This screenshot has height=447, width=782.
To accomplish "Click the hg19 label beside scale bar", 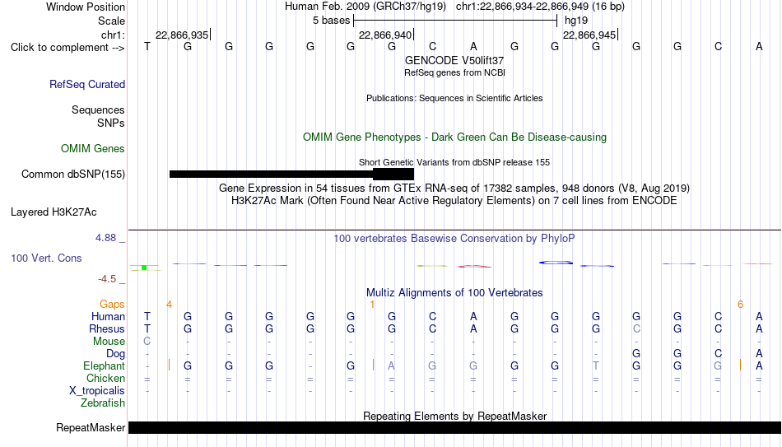I will [576, 21].
